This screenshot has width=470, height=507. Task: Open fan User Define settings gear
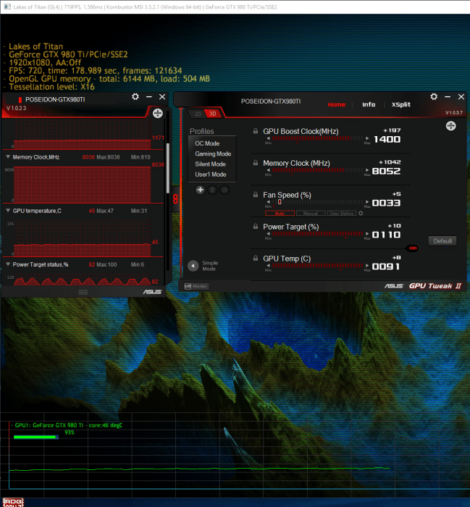[x=361, y=214]
